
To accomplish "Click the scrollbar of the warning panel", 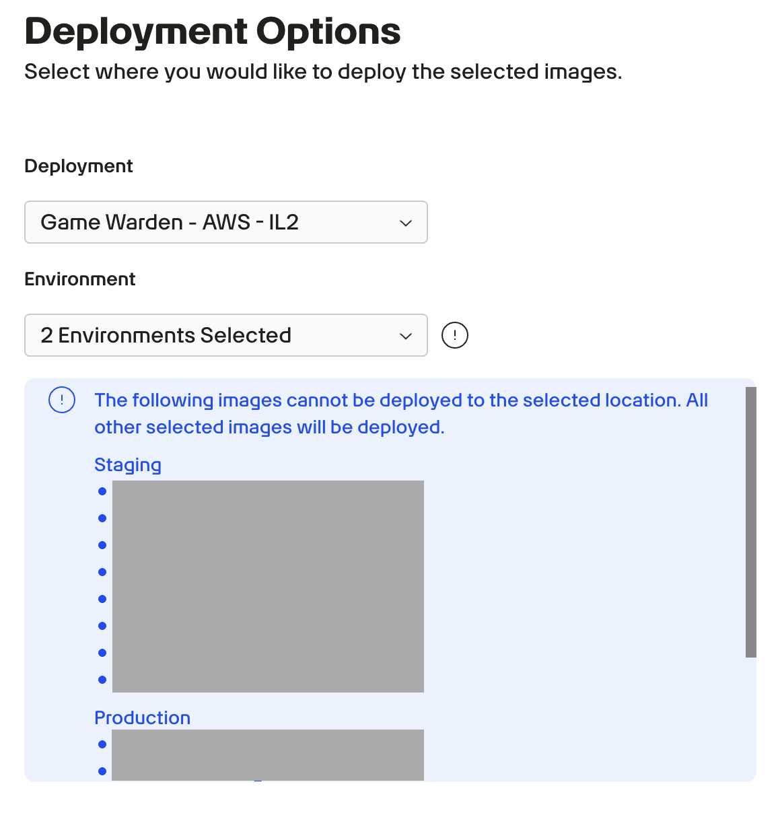I will point(750,518).
